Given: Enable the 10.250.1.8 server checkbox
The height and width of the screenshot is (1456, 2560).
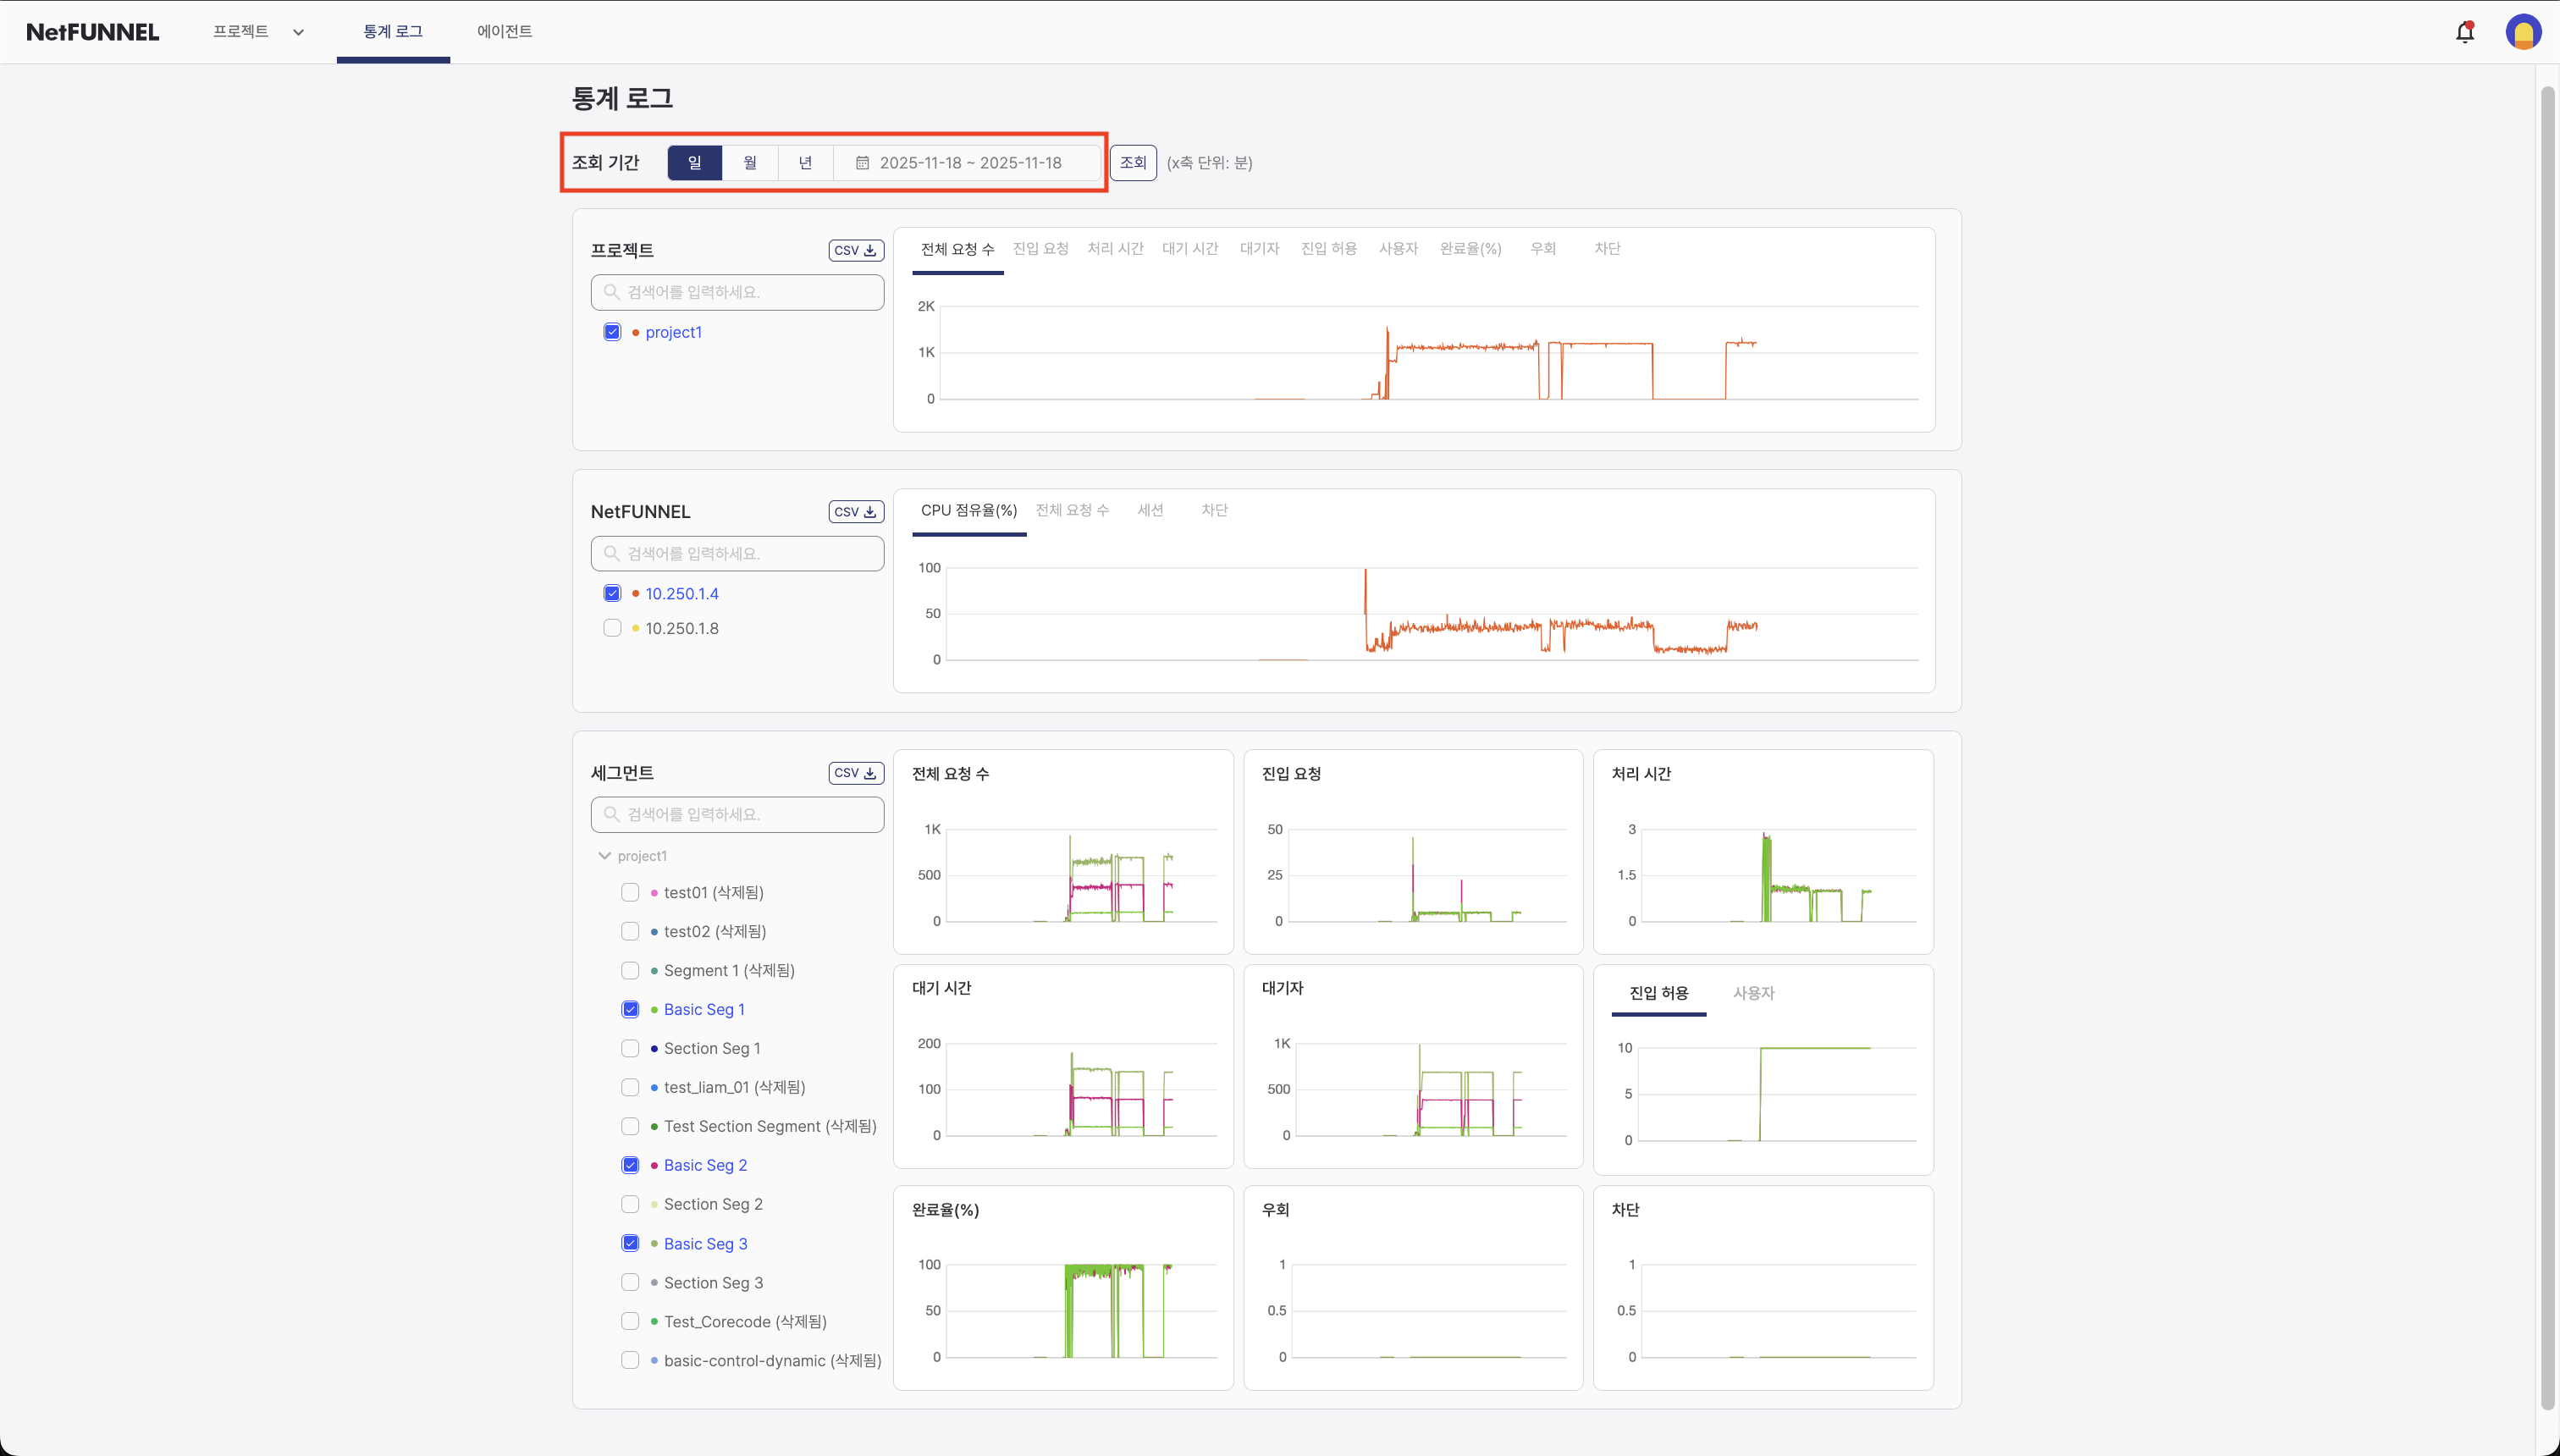Looking at the screenshot, I should pos(612,628).
